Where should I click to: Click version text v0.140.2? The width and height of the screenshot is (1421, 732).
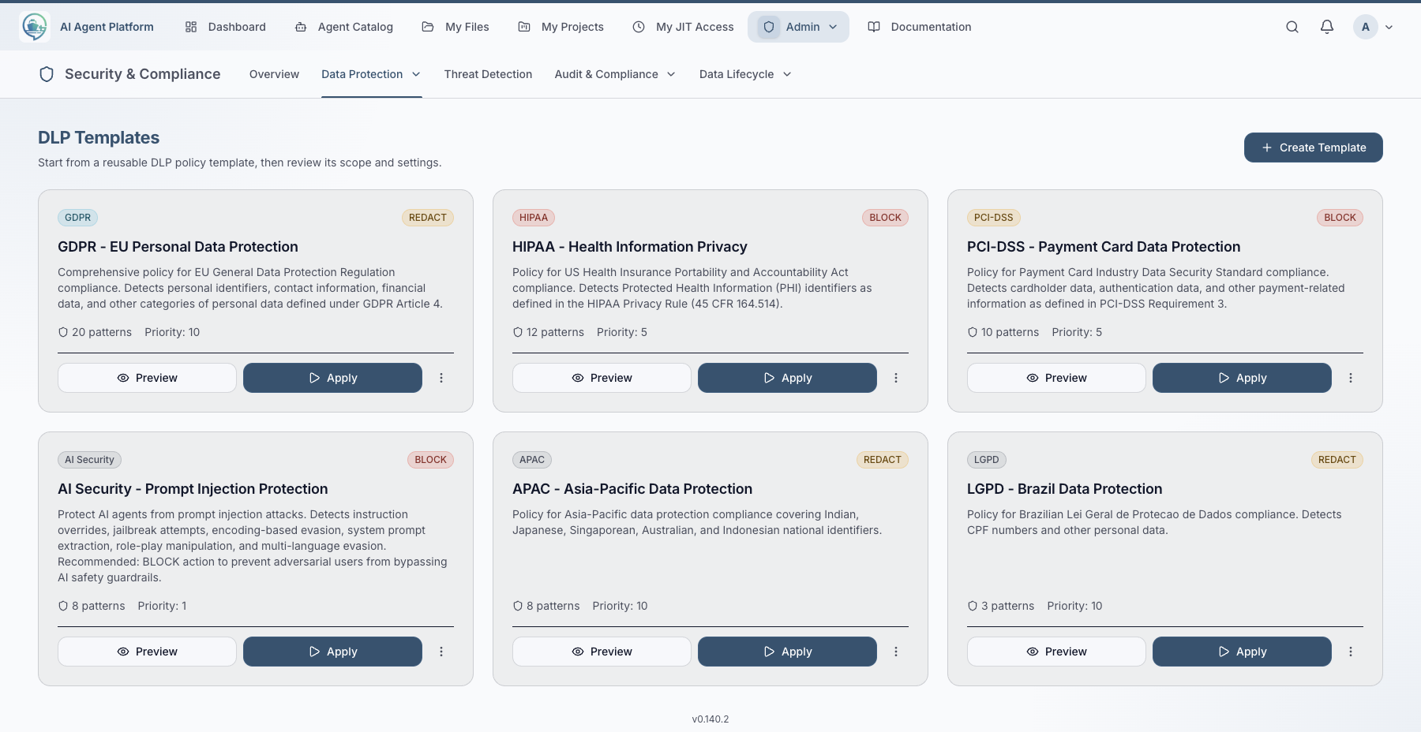(710, 719)
